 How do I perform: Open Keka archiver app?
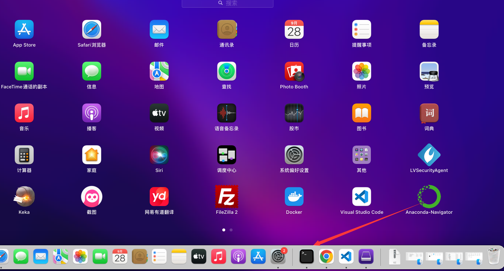pyautogui.click(x=24, y=197)
